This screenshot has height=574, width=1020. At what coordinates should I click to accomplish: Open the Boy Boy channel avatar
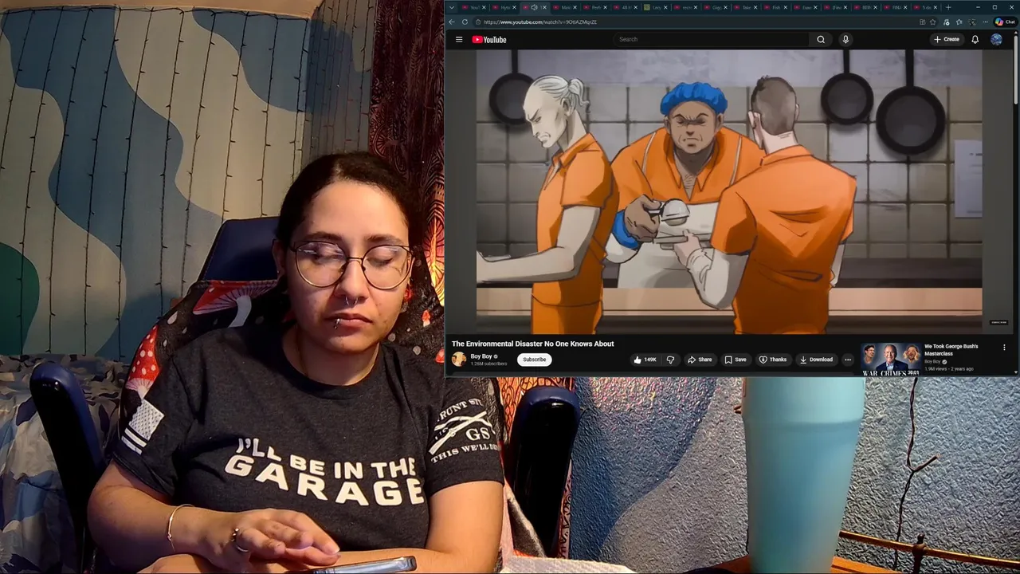point(459,360)
